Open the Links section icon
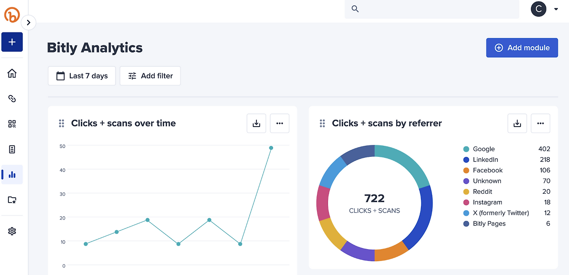Screen dimensions: 569x275 coord(12,99)
